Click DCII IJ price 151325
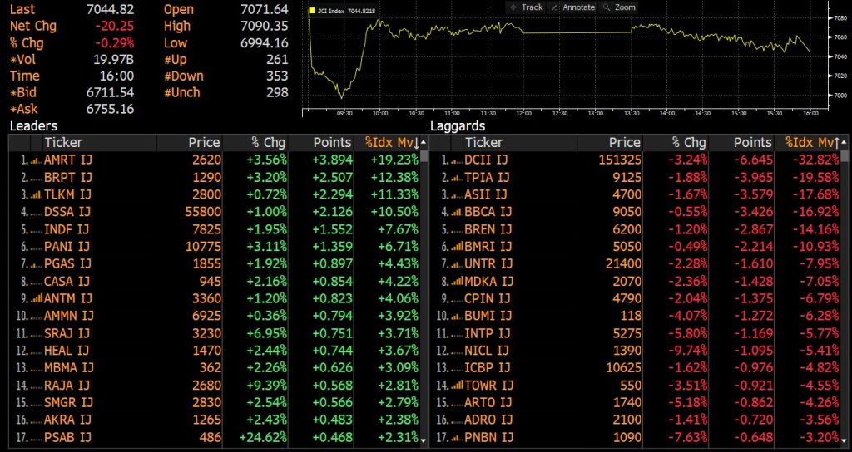Viewport: 852px width, 452px height. point(620,160)
